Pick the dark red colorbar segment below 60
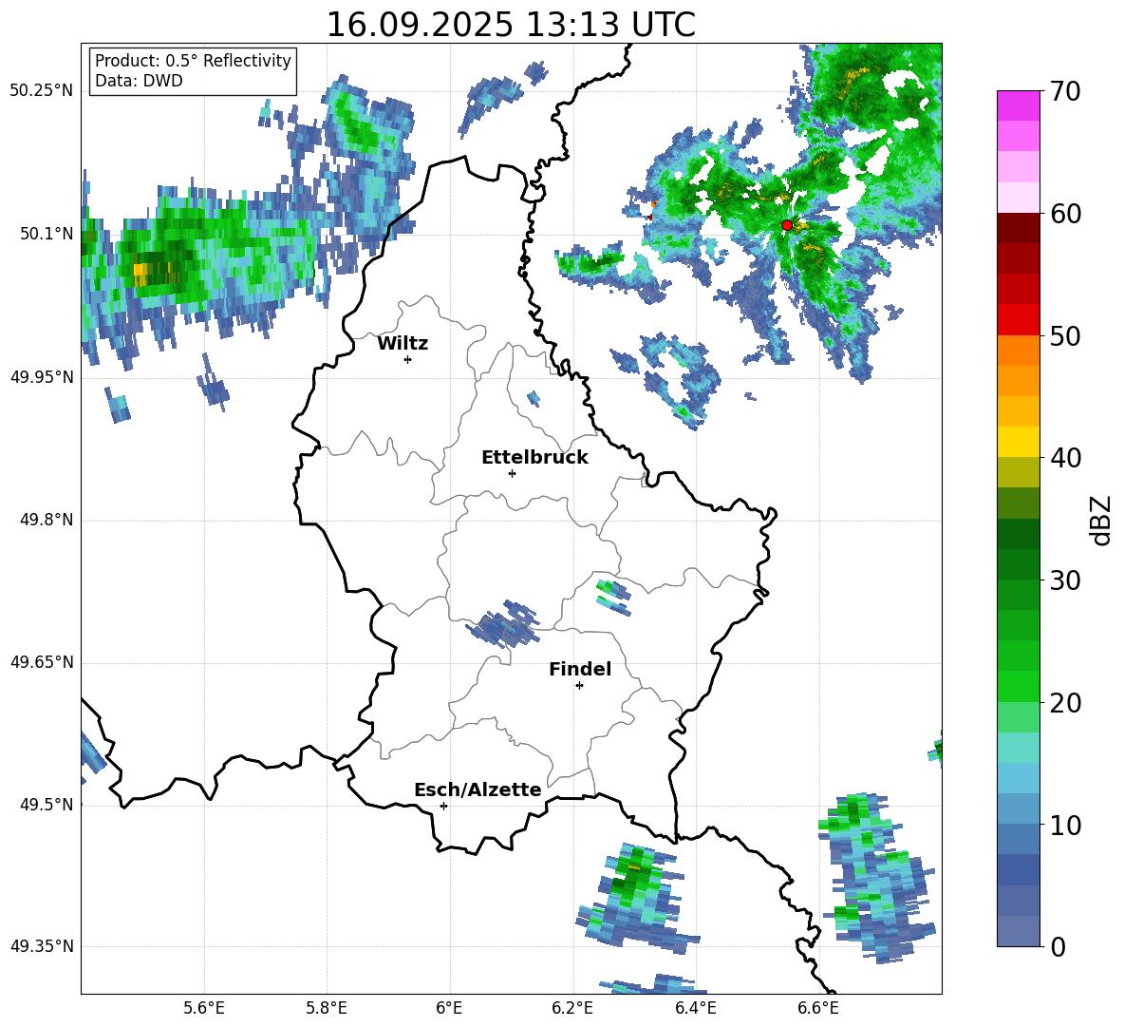The image size is (1124, 1027). coord(1018,228)
